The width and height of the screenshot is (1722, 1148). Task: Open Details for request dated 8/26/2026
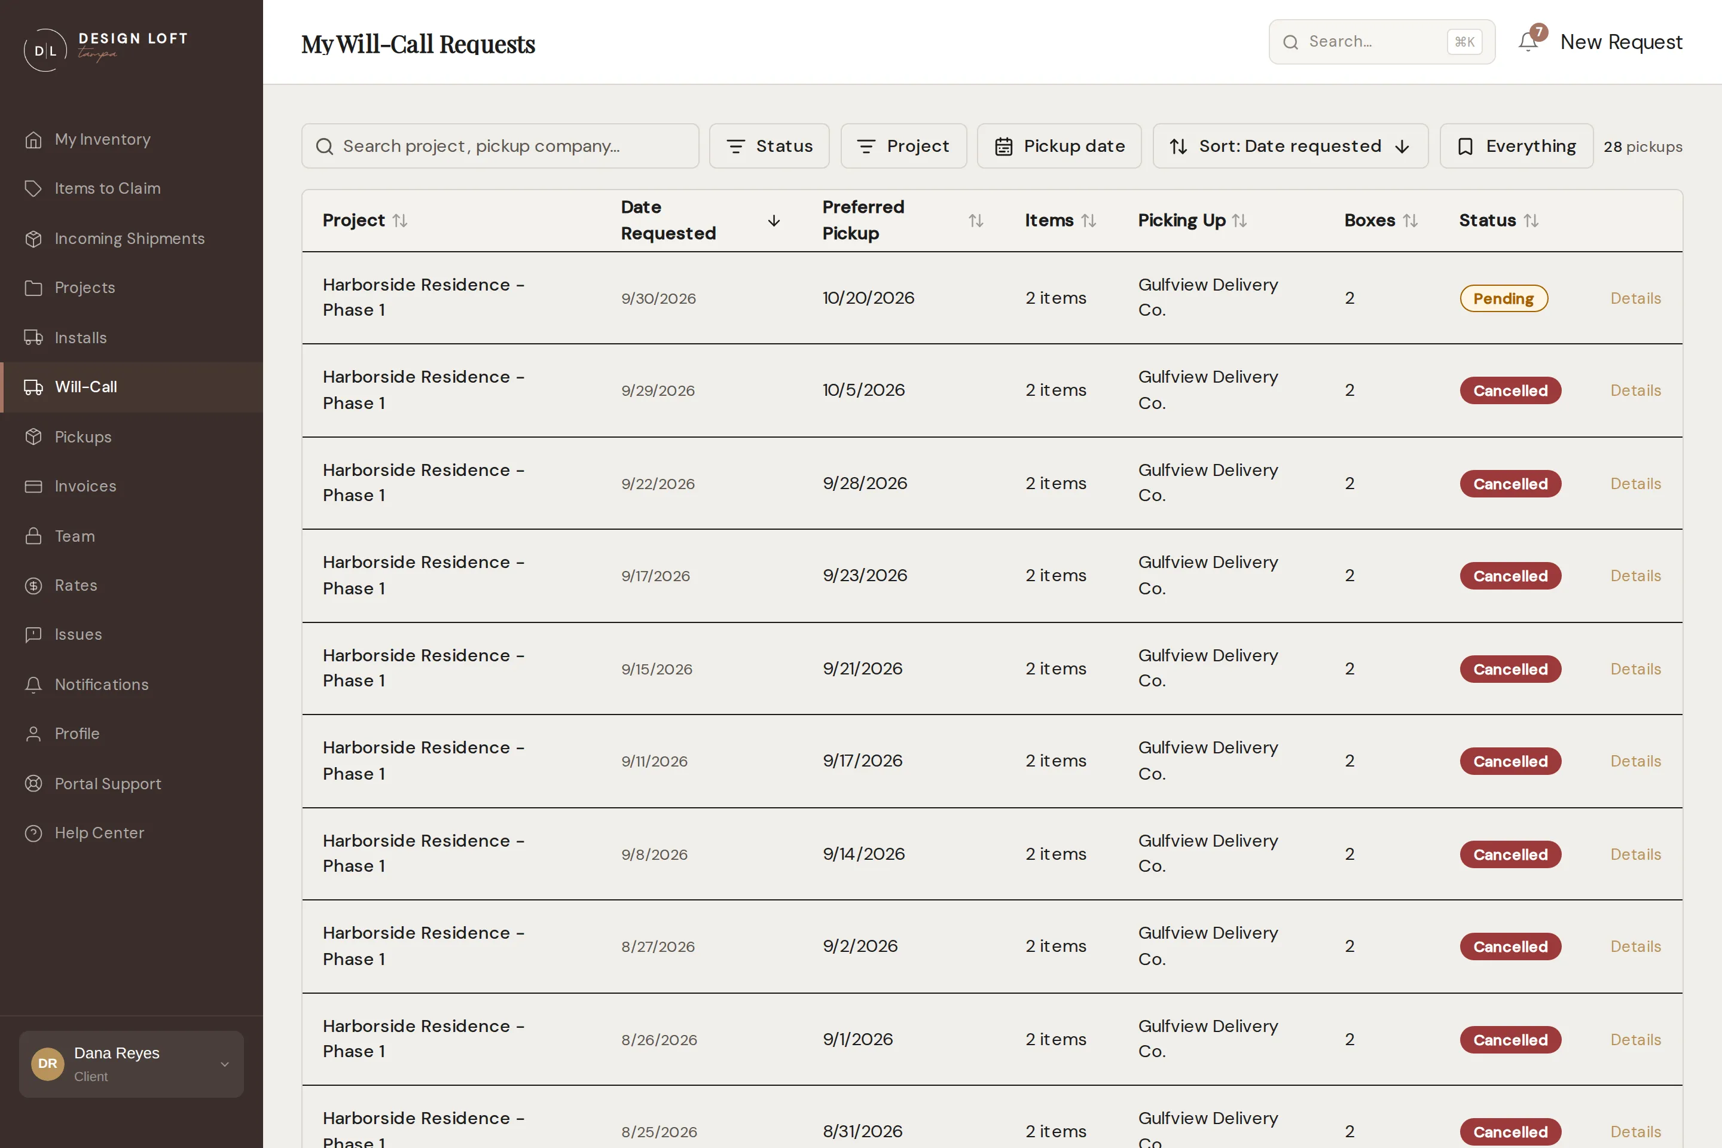[1635, 1039]
